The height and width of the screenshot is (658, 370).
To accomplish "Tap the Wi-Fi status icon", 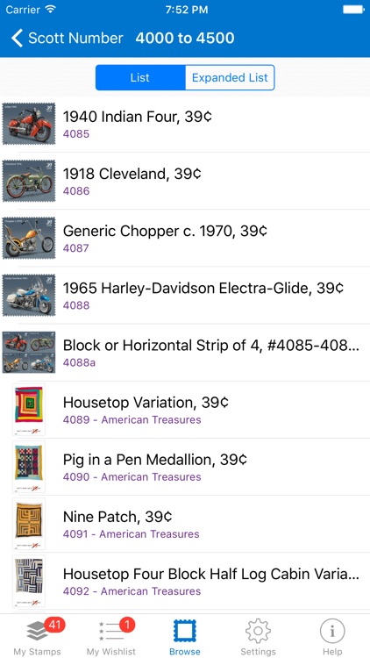I will (x=50, y=10).
